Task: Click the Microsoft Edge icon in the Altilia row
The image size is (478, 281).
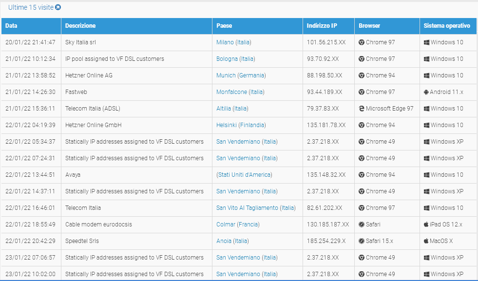Action: [362, 109]
